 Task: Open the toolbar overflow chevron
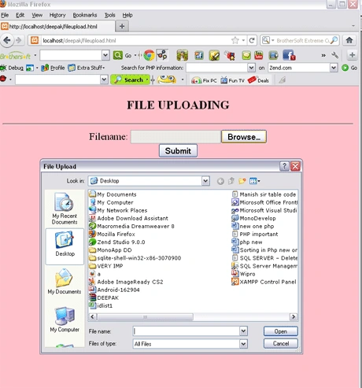323,55
